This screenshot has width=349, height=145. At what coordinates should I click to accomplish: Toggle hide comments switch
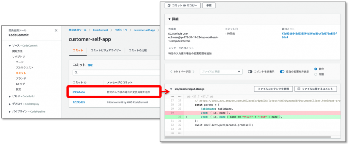tap(250, 71)
